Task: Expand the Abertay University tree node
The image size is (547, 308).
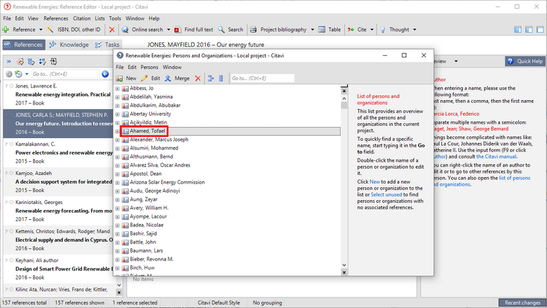Action: click(117, 115)
